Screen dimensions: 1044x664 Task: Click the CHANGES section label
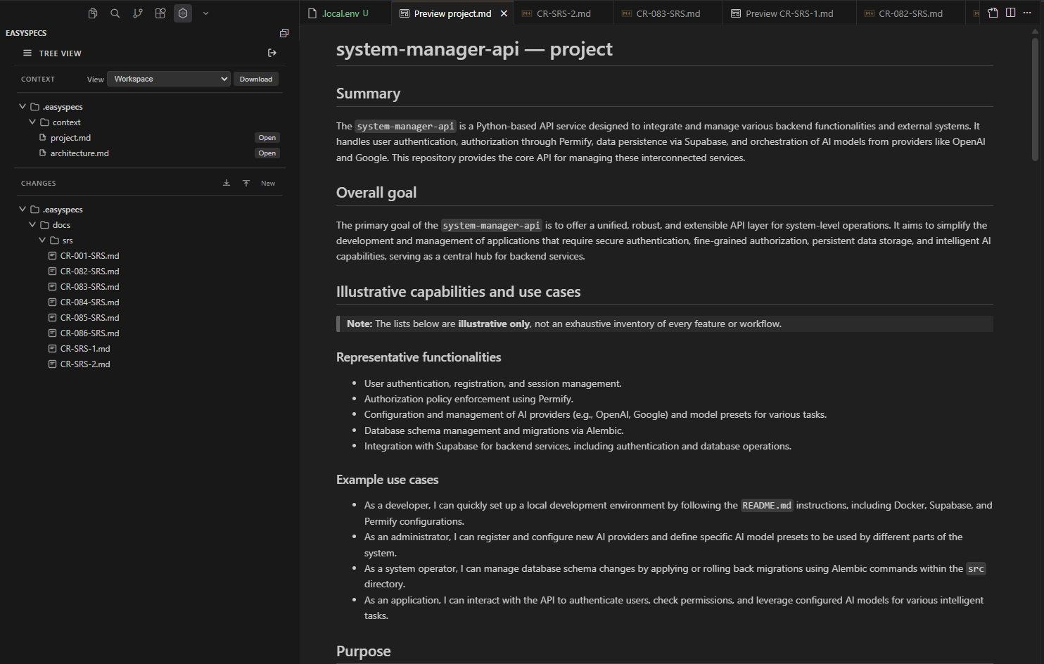point(39,183)
